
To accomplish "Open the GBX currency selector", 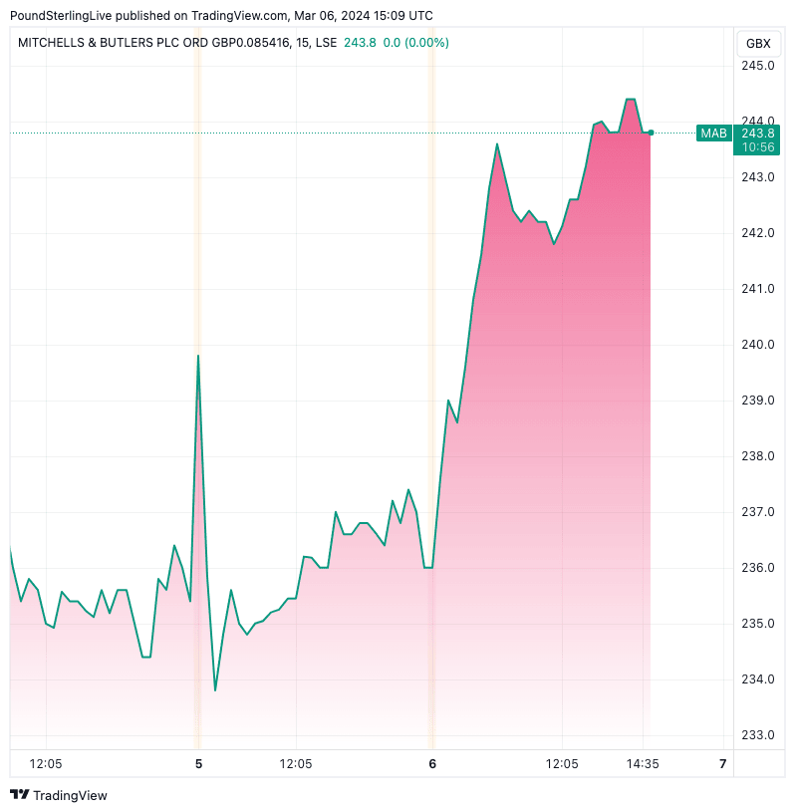I will pyautogui.click(x=758, y=43).
